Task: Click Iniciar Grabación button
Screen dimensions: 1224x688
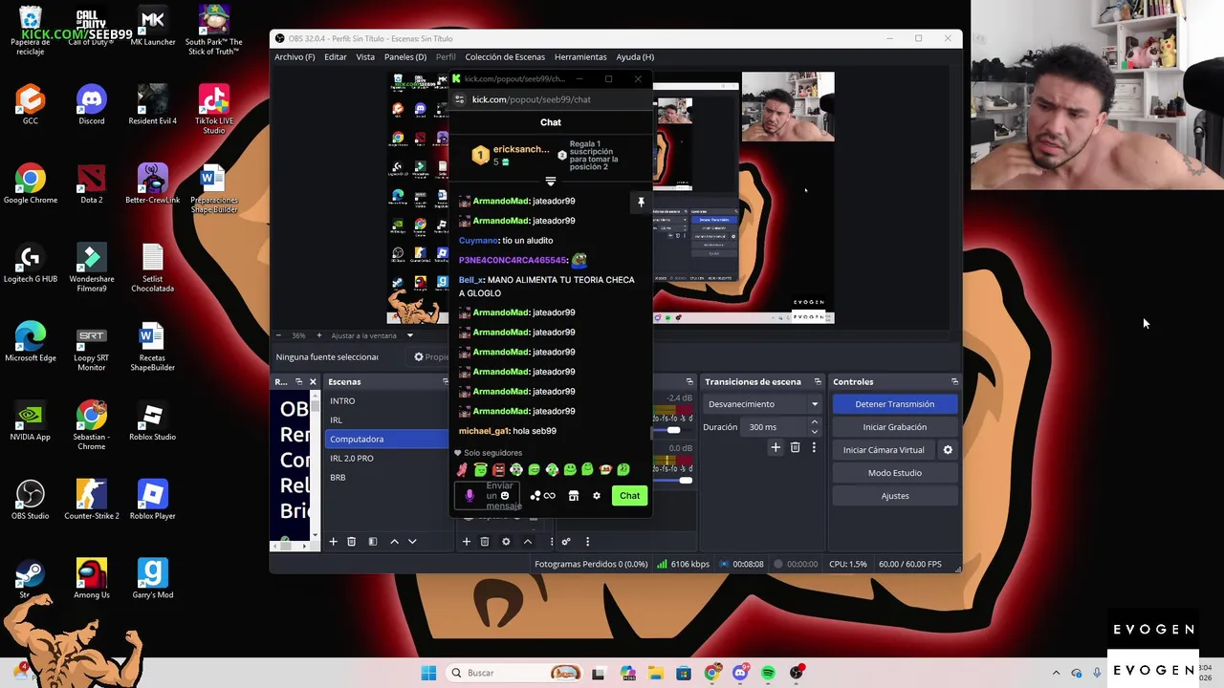Action: 895,427
